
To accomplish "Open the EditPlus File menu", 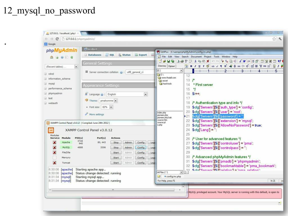I will (x=164, y=57).
